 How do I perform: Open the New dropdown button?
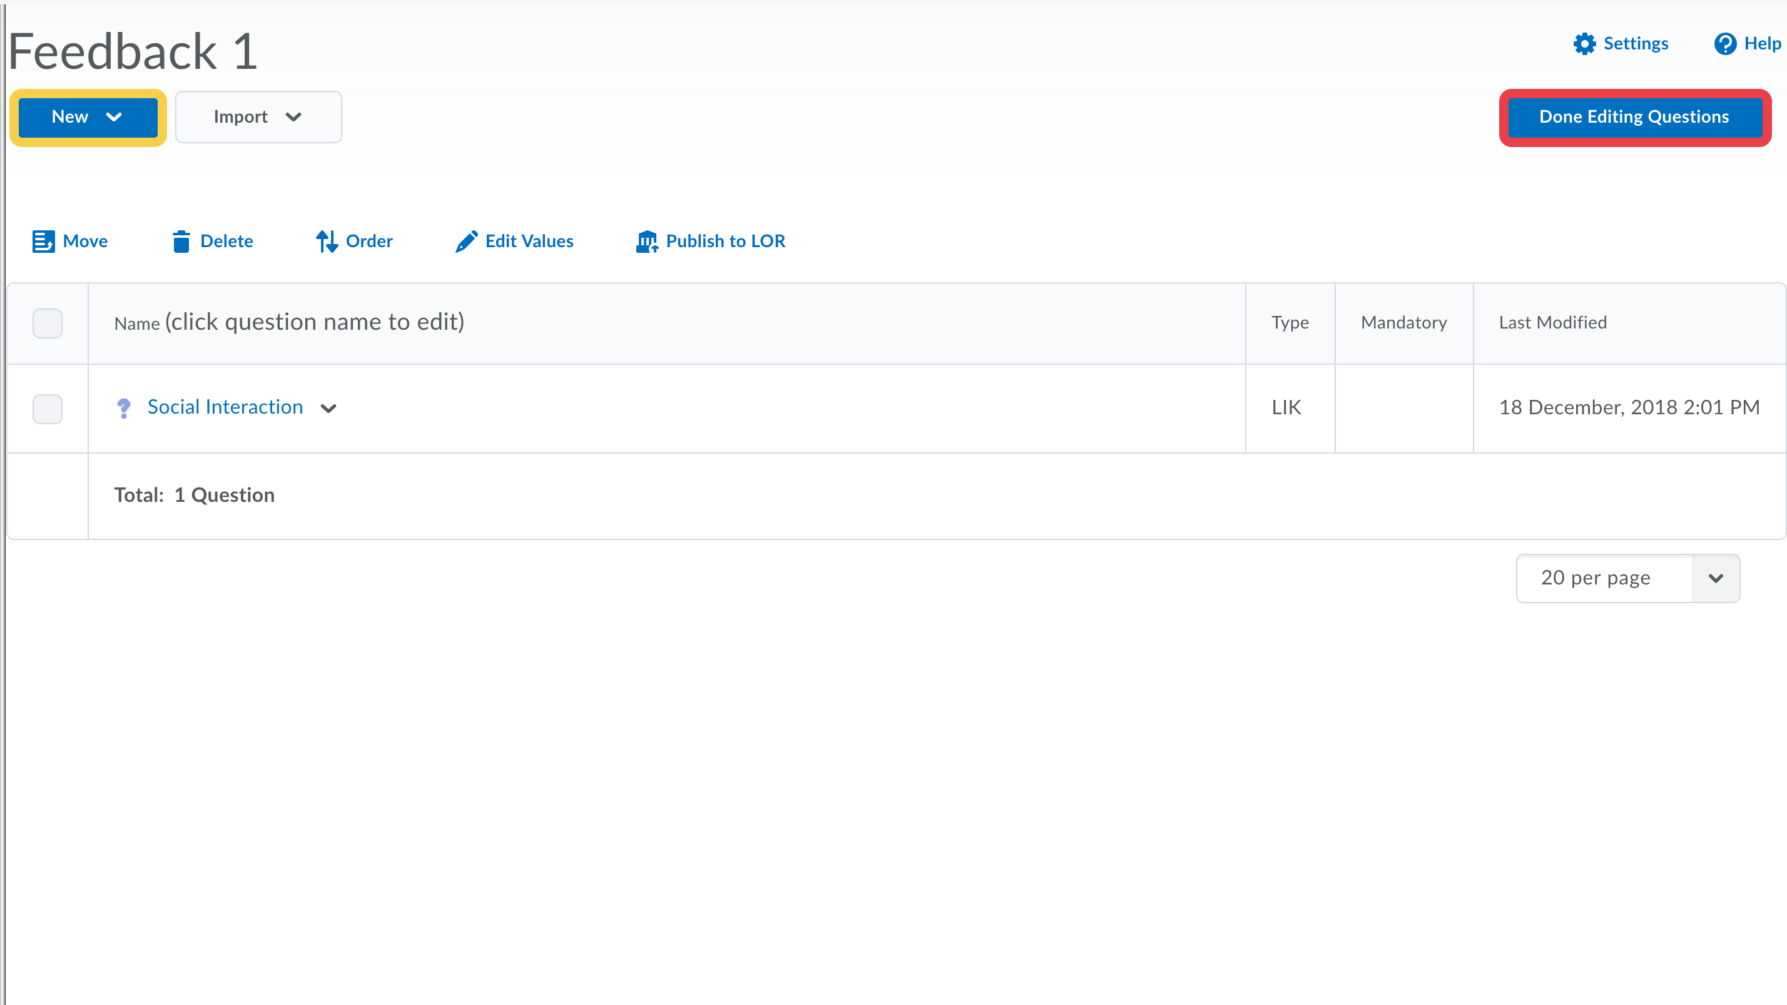(88, 117)
